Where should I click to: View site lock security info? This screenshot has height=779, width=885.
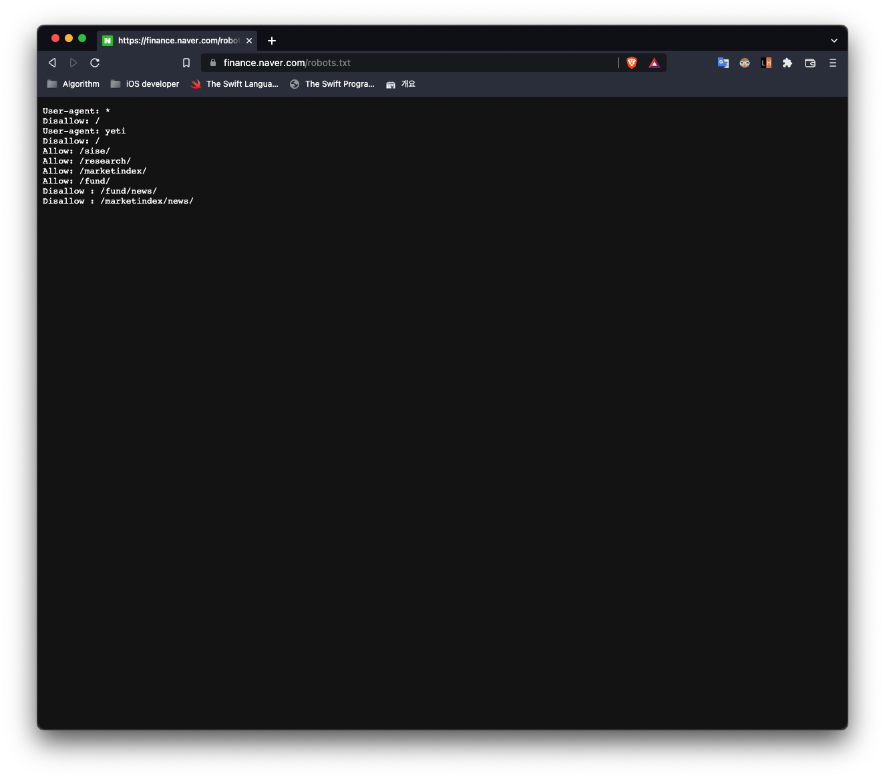click(x=213, y=63)
